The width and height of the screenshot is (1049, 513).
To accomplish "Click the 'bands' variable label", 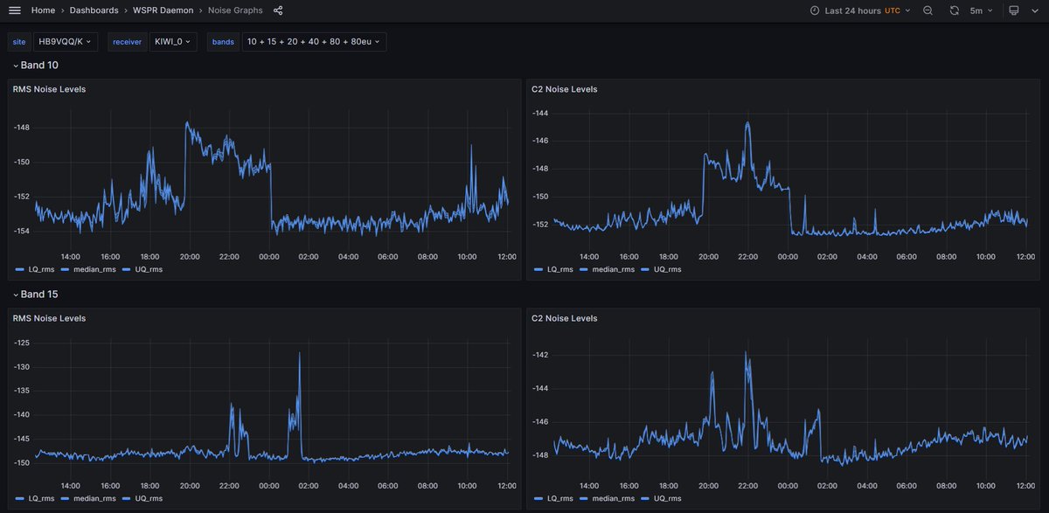I will pos(223,41).
